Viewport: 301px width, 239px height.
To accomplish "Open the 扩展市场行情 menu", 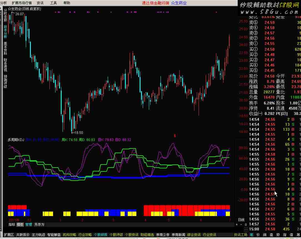I will (x=22, y=3).
